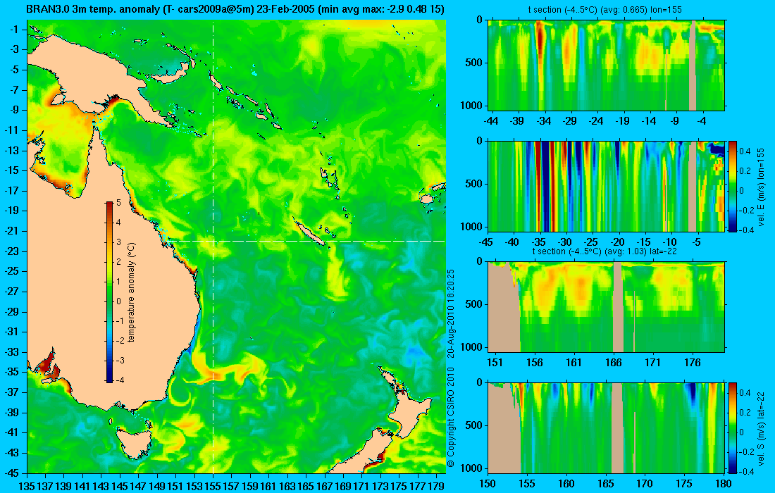
Task: Click the vel. E (m/s) lon=155 color bar
Action: (x=732, y=186)
